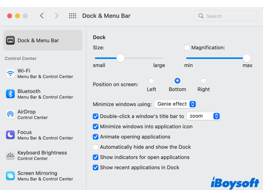This screenshot has width=263, height=190.
Task: Open AirDrop settings via its icon
Action: [10, 114]
